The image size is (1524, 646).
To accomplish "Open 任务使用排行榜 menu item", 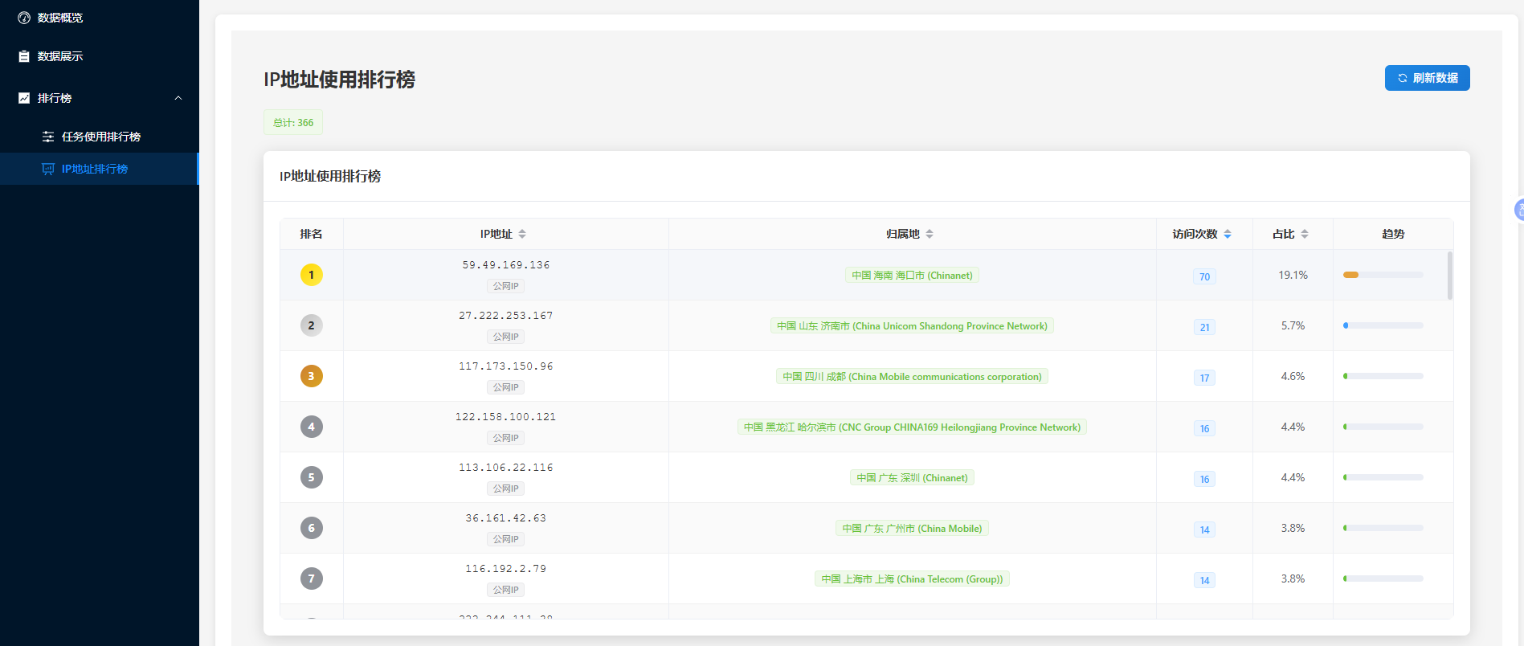I will point(100,137).
